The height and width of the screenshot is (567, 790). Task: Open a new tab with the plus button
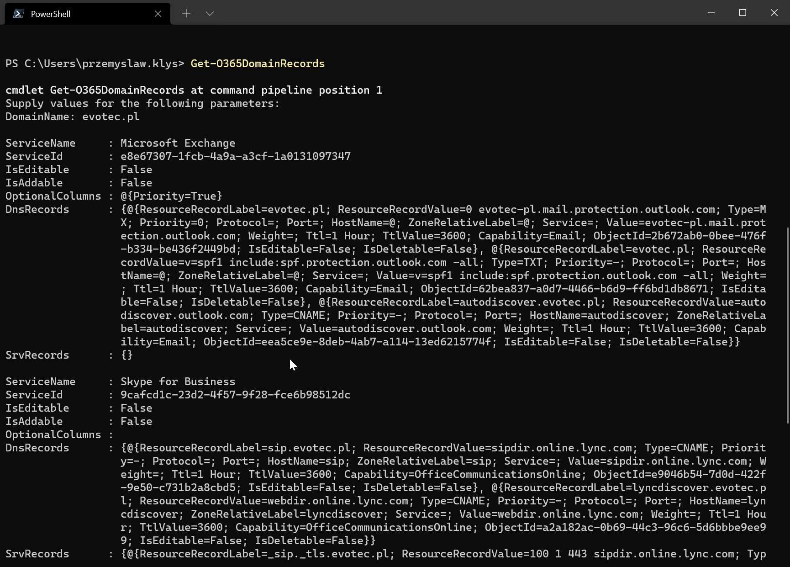186,14
